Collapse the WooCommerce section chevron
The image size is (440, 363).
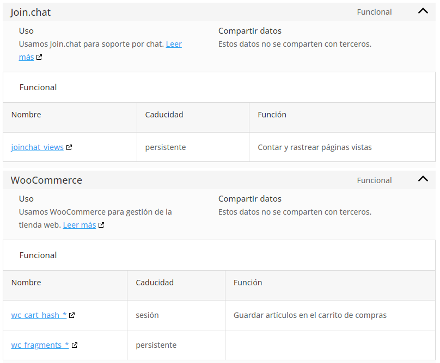coord(423,179)
